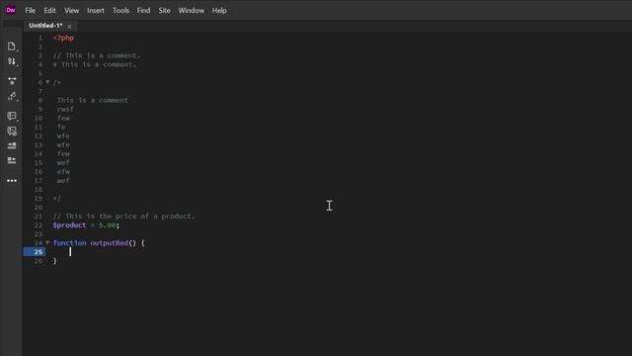632x356 pixels.
Task: Open the three-dots Customize Toolbar icon
Action: (x=12, y=180)
